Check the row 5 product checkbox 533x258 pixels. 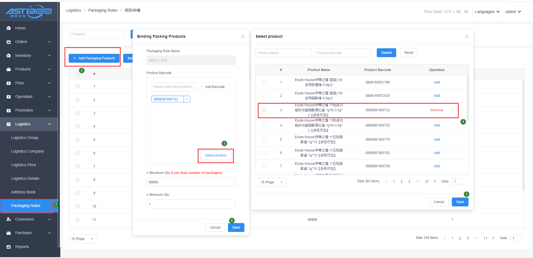click(264, 140)
